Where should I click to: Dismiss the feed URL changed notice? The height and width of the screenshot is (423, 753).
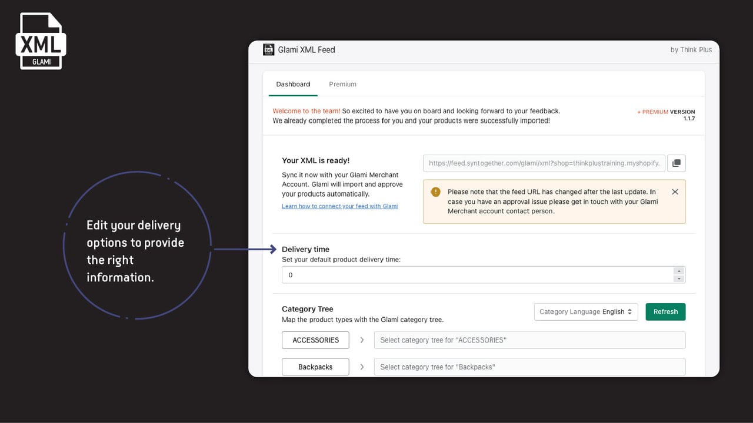click(675, 192)
